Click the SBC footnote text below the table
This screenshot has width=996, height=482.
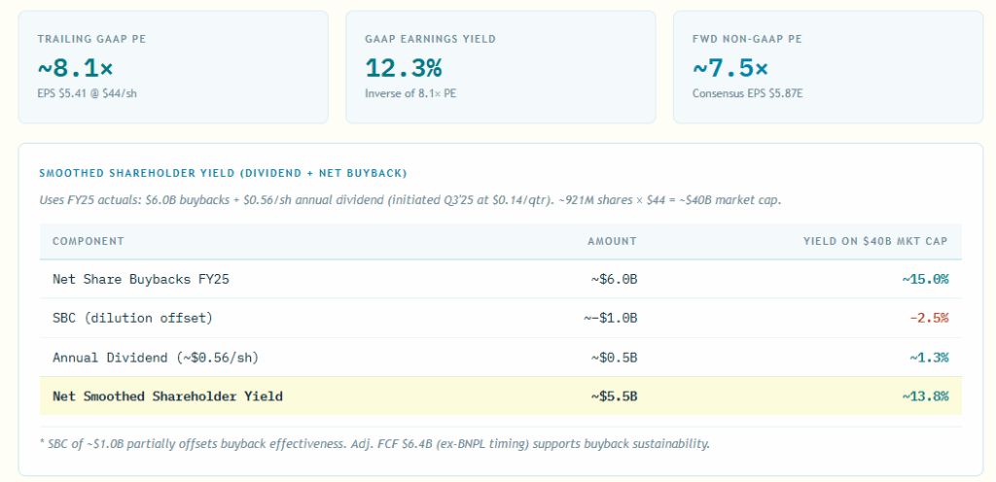coord(374,444)
